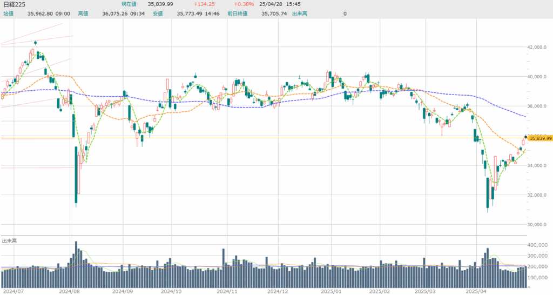Click the 38,000.0 price axis label
Image resolution: width=553 pixels, height=295 pixels.
tap(537, 106)
